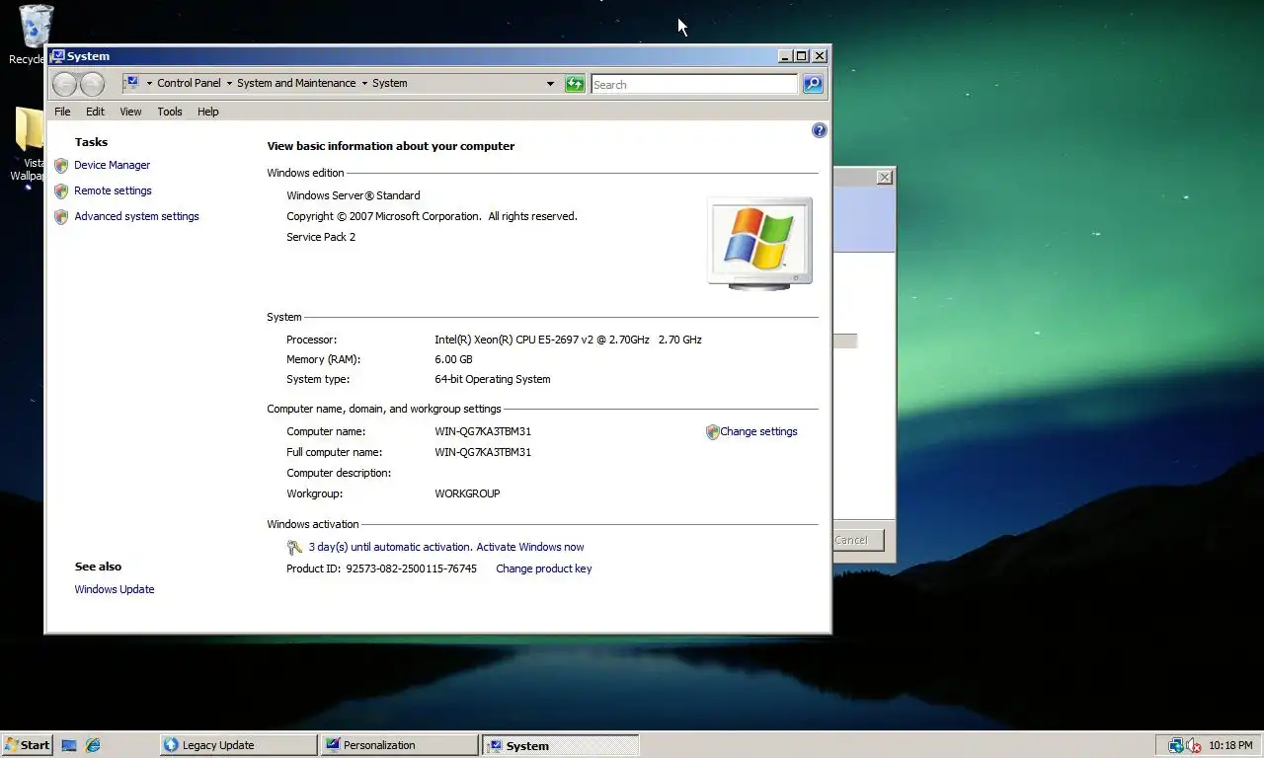Click the Full computer name value
The image size is (1264, 758).
pos(483,452)
